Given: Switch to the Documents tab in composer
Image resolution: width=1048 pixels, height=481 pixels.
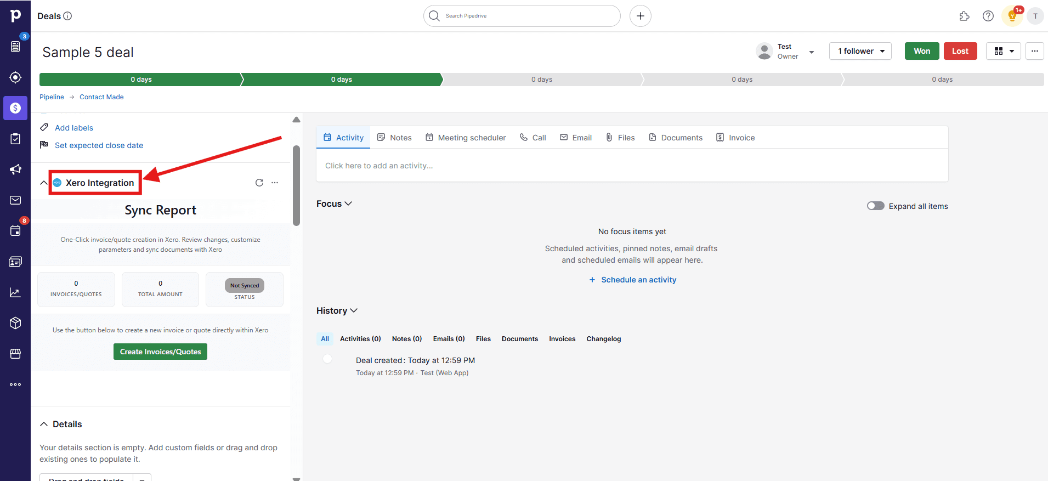Looking at the screenshot, I should pyautogui.click(x=676, y=138).
